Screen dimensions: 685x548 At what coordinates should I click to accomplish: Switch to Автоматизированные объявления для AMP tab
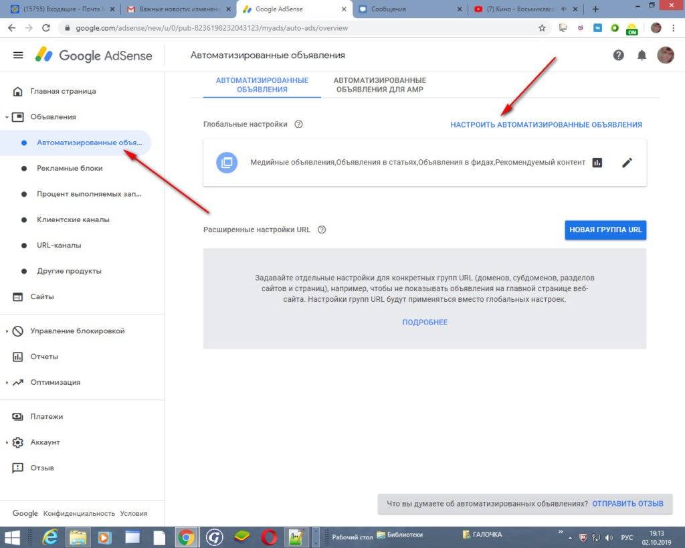(379, 85)
